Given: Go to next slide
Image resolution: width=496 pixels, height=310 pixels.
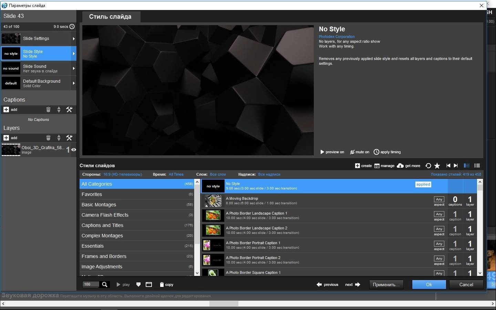Looking at the screenshot, I should (353, 285).
